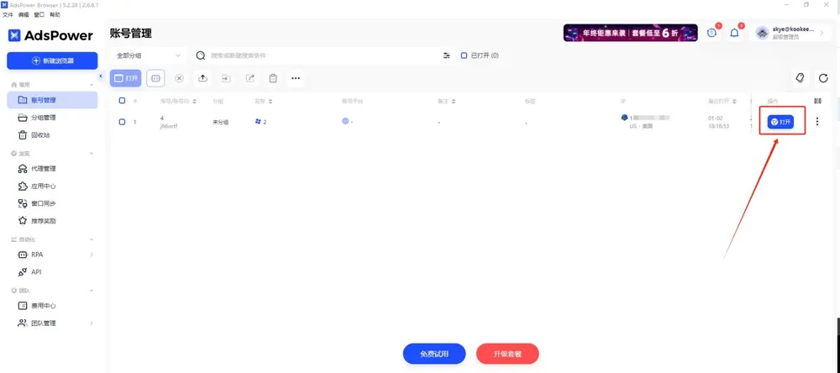
Task: Open the more (...) toolbar menu
Action: click(x=296, y=78)
